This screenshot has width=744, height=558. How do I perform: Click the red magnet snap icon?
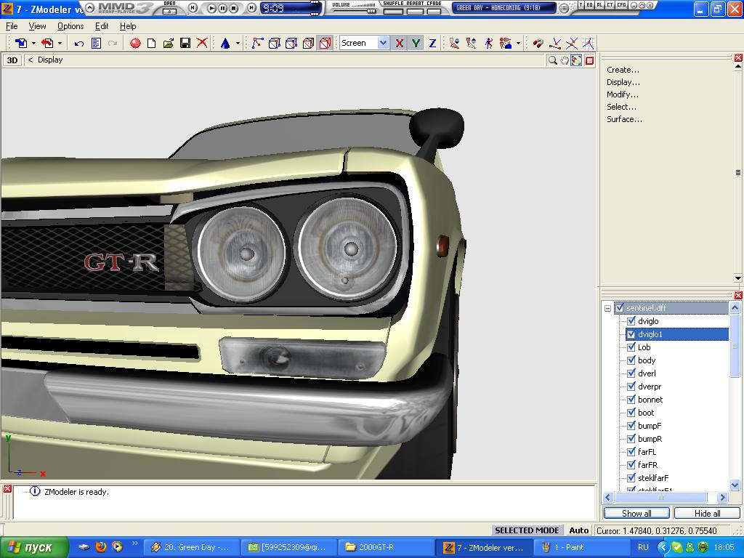click(538, 44)
